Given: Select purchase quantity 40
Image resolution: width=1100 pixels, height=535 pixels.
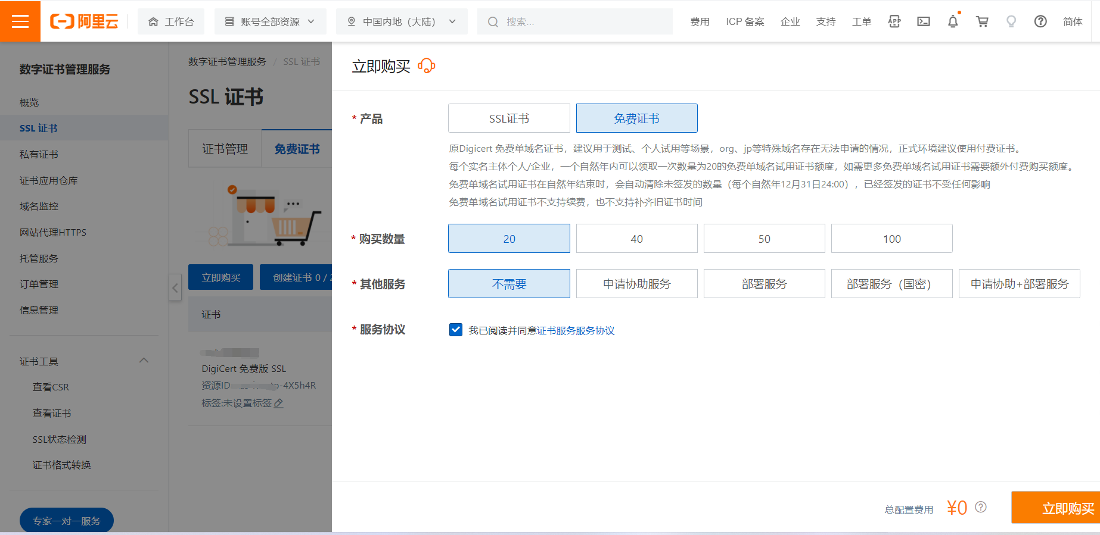Looking at the screenshot, I should click(x=637, y=239).
